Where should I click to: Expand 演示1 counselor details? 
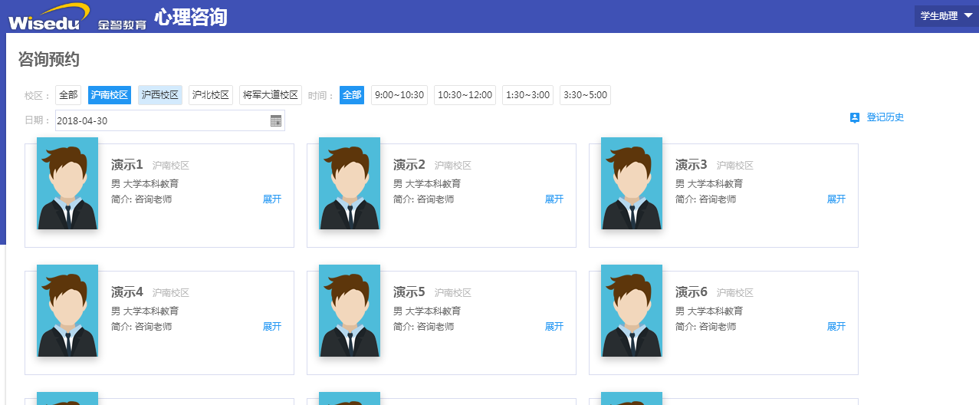pos(272,199)
